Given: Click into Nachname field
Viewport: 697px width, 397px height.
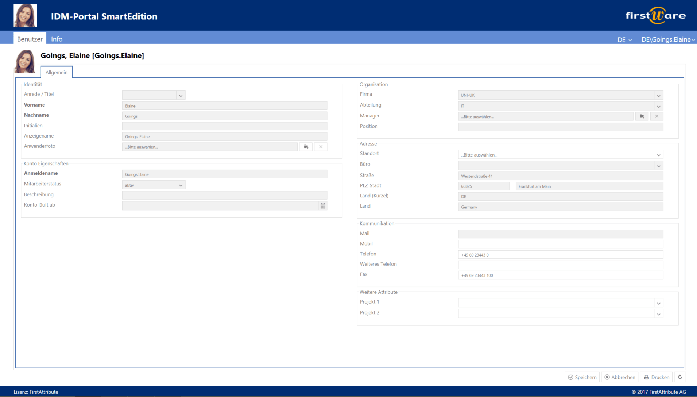Looking at the screenshot, I should click(x=225, y=116).
